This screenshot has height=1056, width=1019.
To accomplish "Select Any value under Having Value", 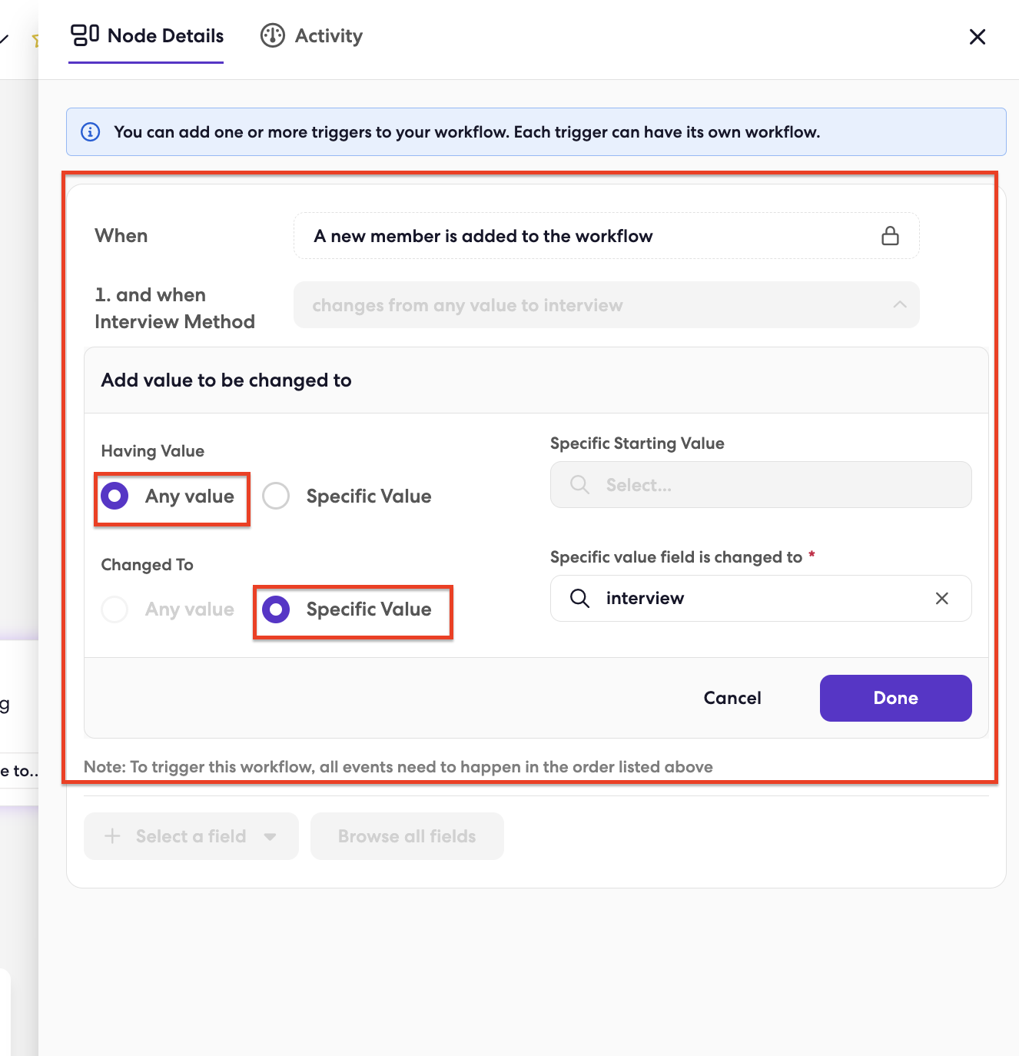I will coord(168,496).
